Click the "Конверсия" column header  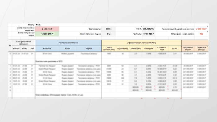click(x=148, y=49)
